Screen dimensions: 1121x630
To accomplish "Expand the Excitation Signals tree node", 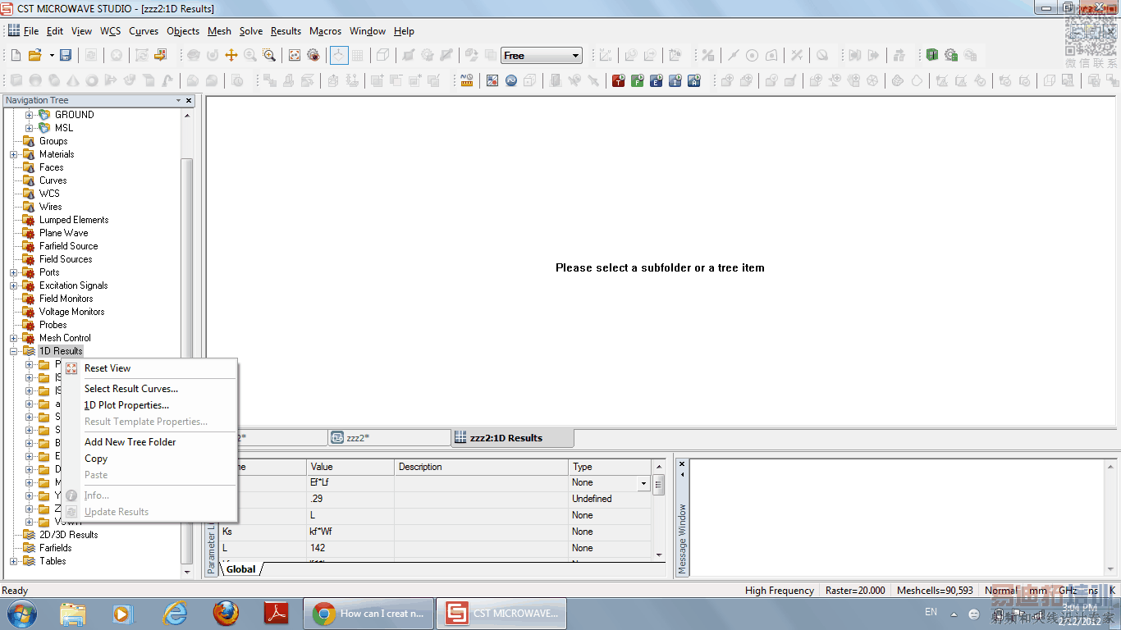I will pyautogui.click(x=14, y=285).
